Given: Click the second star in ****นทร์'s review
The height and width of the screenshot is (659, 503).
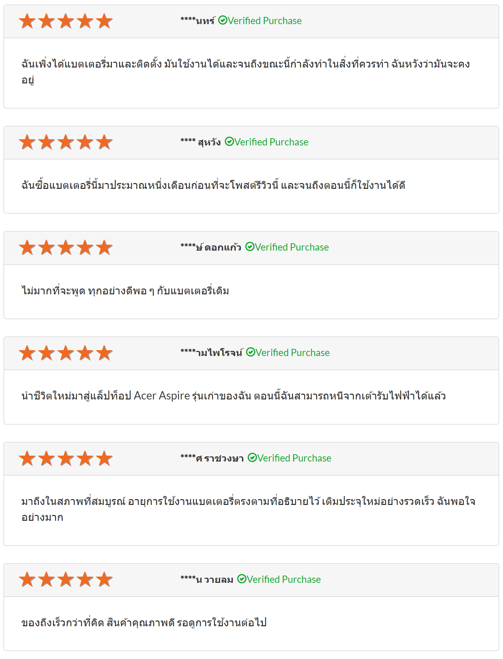Looking at the screenshot, I should tap(46, 21).
